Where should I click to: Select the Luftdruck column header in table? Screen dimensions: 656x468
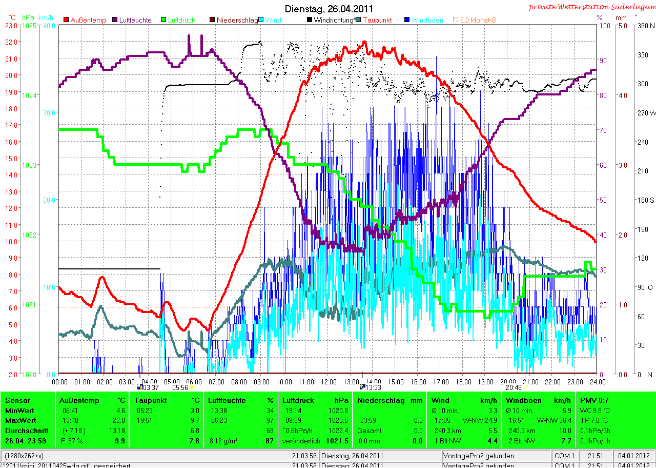297,400
